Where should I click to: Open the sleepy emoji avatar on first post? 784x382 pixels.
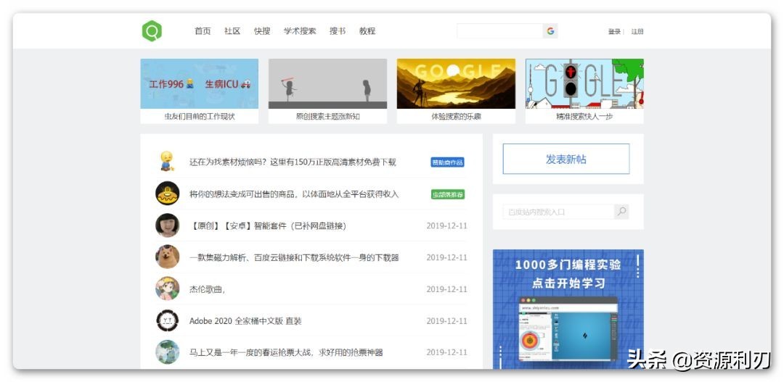167,162
